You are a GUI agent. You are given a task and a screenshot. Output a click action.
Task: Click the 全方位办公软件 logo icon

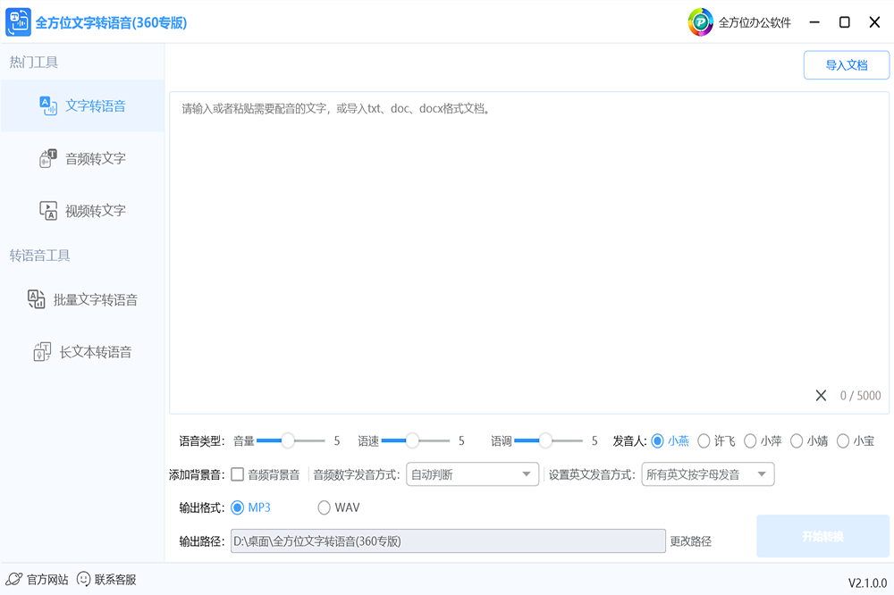(700, 22)
